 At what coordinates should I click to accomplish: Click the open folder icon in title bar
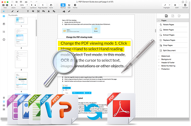click(16, 2)
